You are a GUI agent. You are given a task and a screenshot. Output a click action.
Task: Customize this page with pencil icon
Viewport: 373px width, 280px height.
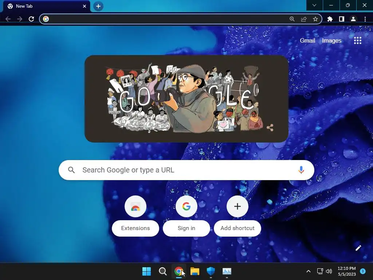tap(358, 248)
